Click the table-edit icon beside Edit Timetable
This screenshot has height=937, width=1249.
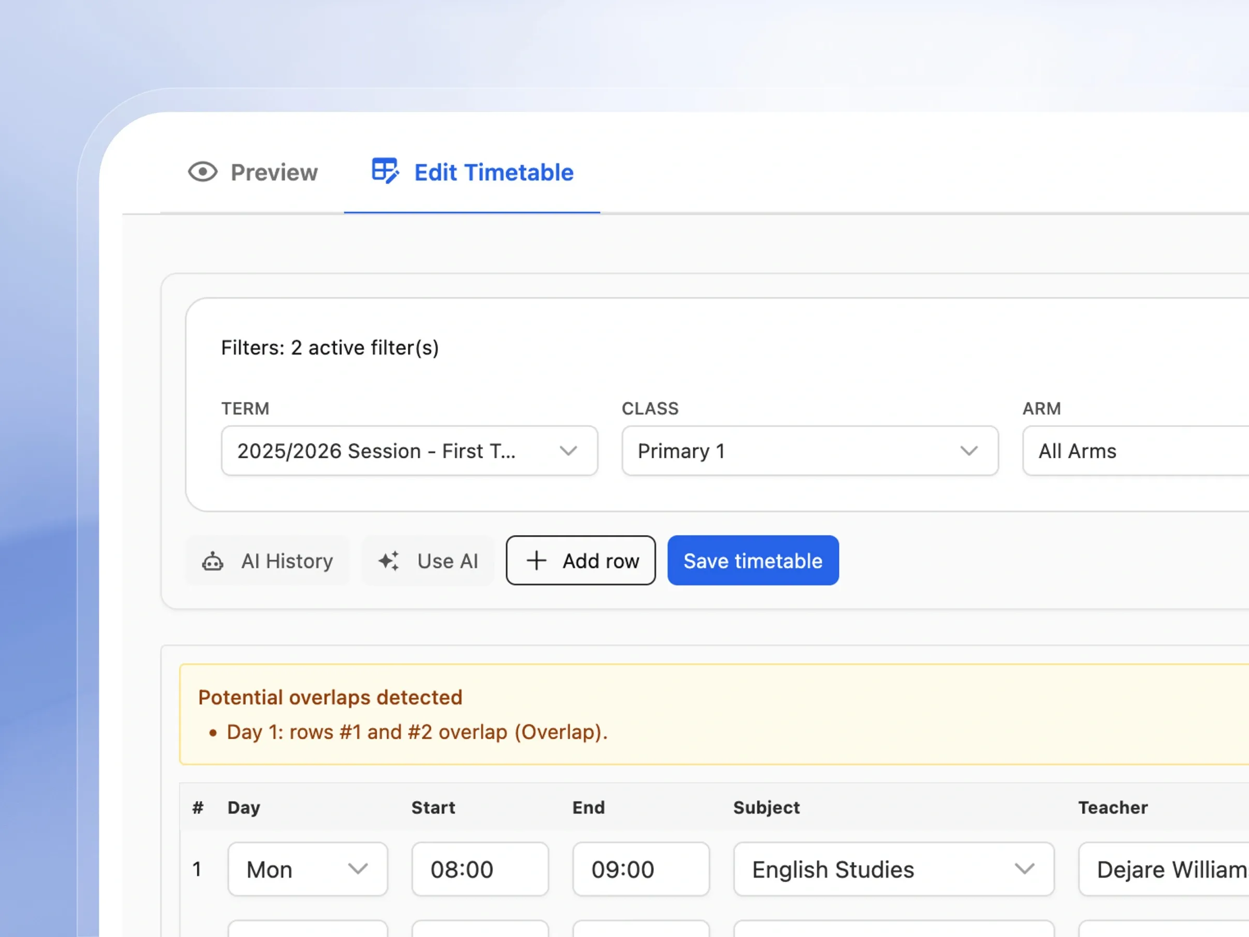[x=385, y=171]
